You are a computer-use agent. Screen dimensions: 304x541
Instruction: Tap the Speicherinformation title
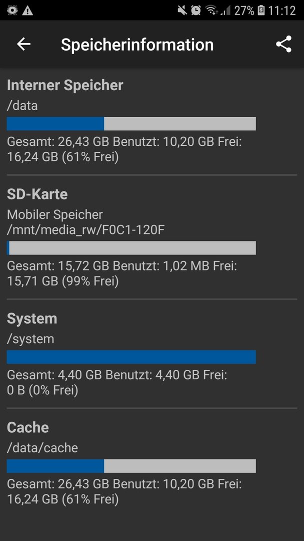click(137, 45)
